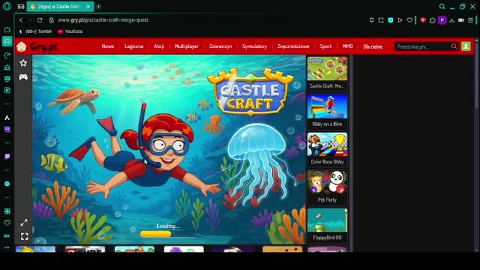480x270 pixels.
Task: Expand the sidebar three-dots menu
Action: [x=7, y=247]
